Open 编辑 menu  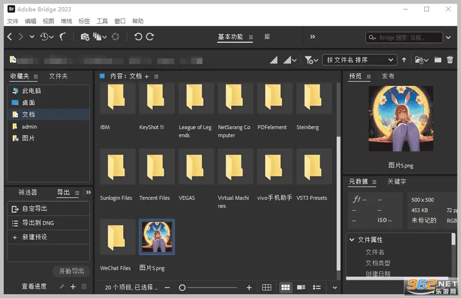pos(31,21)
